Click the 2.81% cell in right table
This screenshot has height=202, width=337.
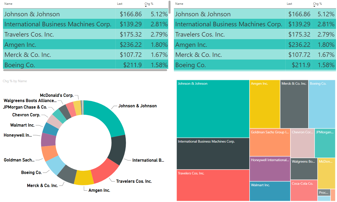pyautogui.click(x=326, y=24)
